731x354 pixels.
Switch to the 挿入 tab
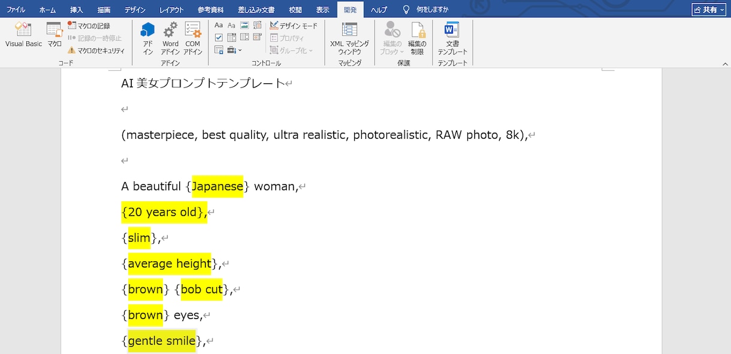point(77,10)
